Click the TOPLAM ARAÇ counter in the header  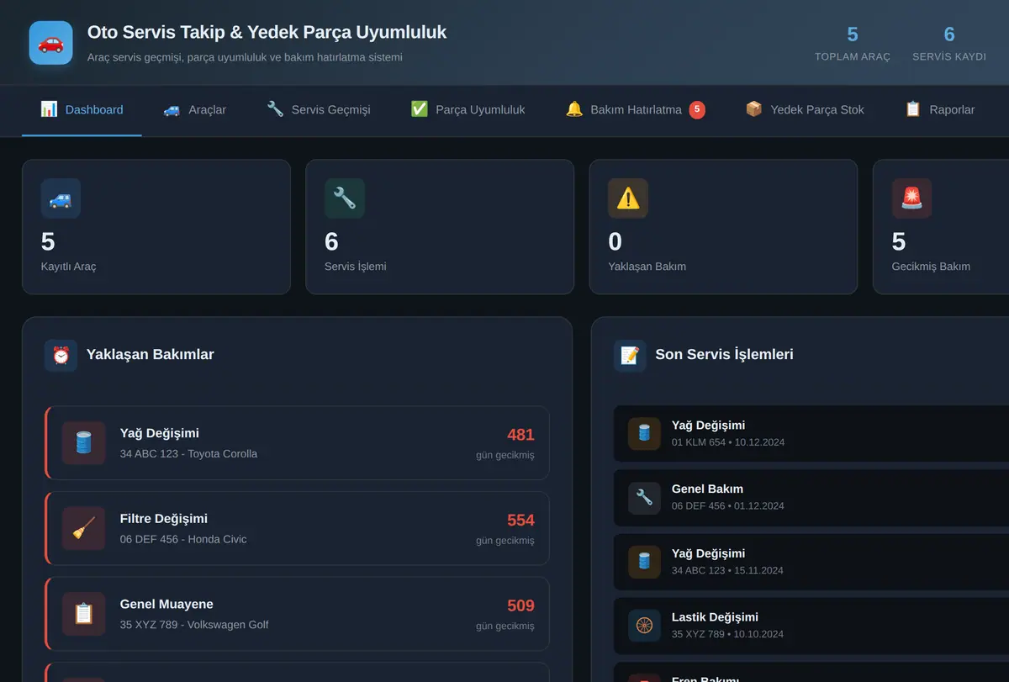pos(853,44)
